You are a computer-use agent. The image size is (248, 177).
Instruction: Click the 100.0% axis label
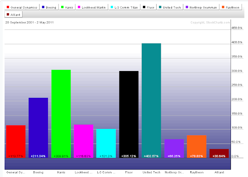237,127
